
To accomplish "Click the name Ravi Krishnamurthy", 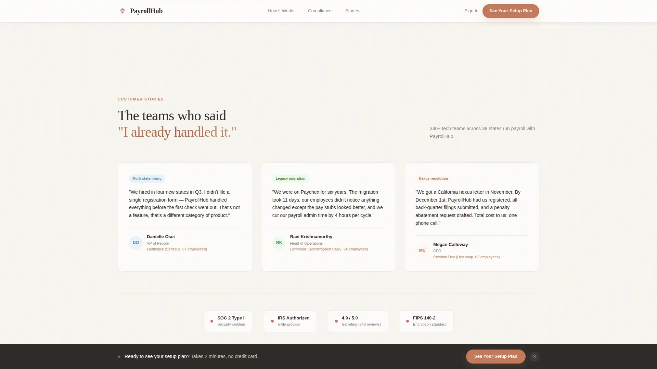I will click(311, 237).
